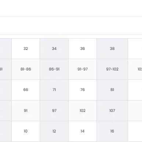This screenshot has width=142, height=142.
Task: Click the cell showing 14
Action: [x=83, y=131]
